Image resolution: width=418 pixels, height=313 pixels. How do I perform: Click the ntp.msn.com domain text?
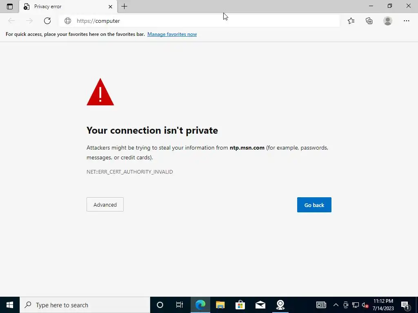pos(247,148)
